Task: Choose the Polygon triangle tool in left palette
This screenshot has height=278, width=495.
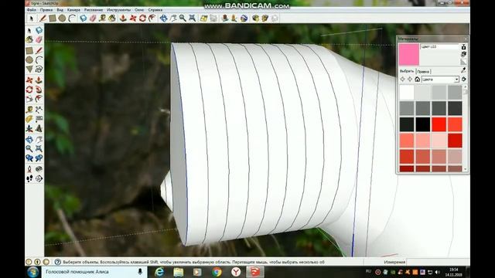Action: pyautogui.click(x=29, y=69)
